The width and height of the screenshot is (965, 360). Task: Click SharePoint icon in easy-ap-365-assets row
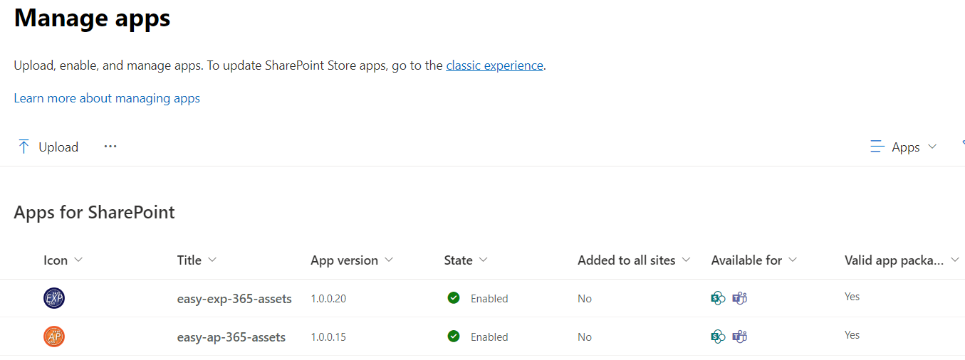[718, 337]
